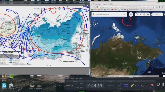Open dropdown next to dark blue pen effect
The width and height of the screenshot is (165, 92).
(142, 85)
